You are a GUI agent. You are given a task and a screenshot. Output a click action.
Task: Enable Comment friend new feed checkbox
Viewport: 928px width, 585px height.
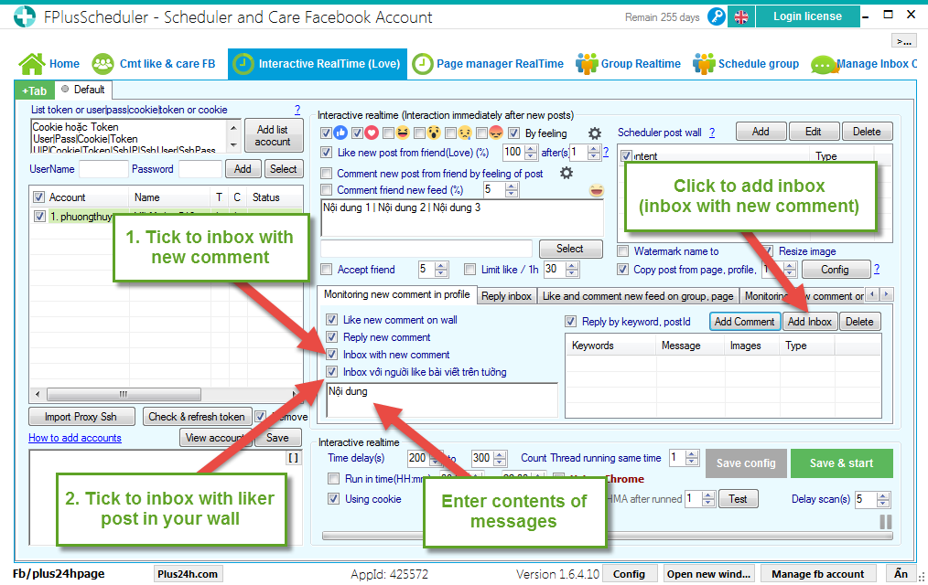click(x=326, y=190)
